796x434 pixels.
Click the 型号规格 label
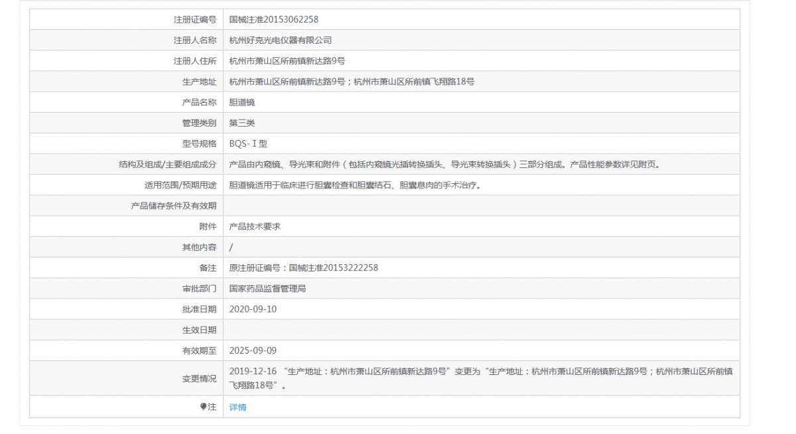tap(200, 143)
